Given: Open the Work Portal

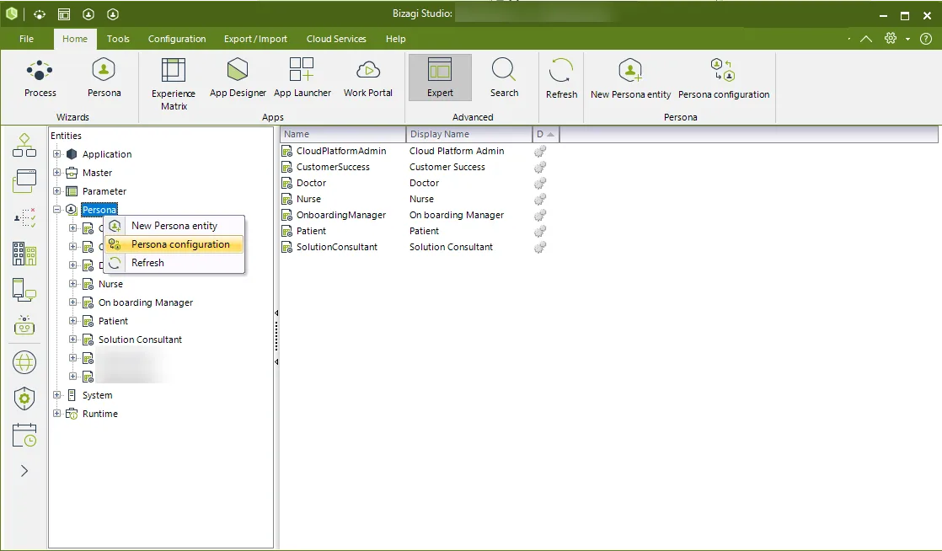Looking at the screenshot, I should click(367, 78).
